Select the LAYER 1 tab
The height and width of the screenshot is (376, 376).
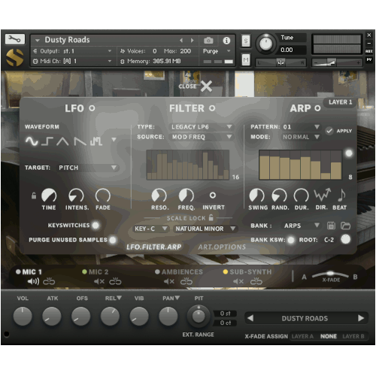click(x=340, y=102)
